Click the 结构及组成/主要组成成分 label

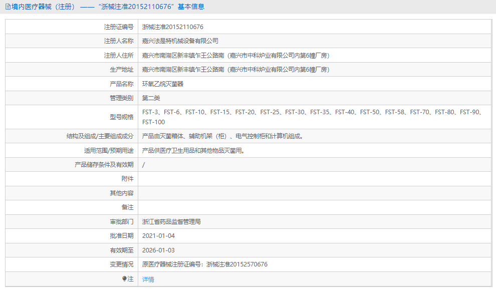(100, 136)
